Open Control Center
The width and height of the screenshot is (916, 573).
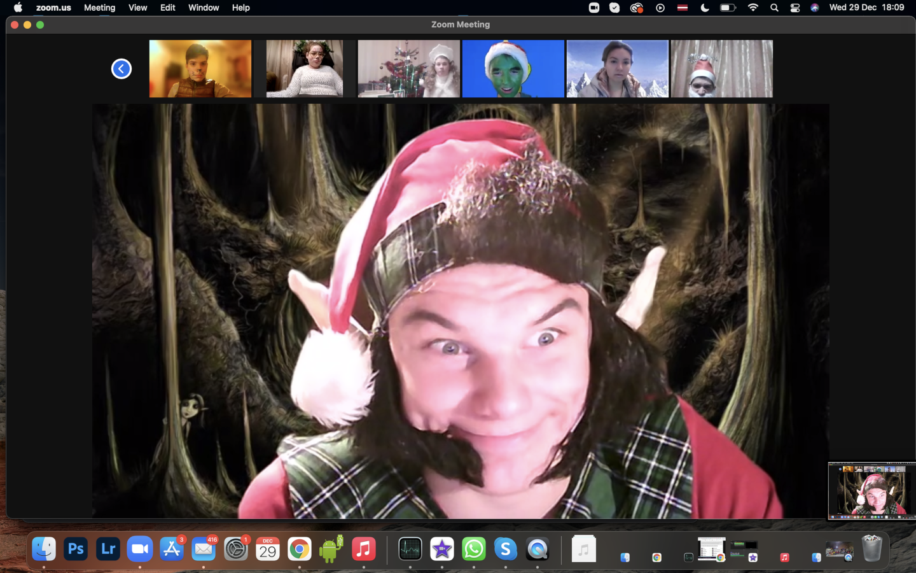point(795,8)
